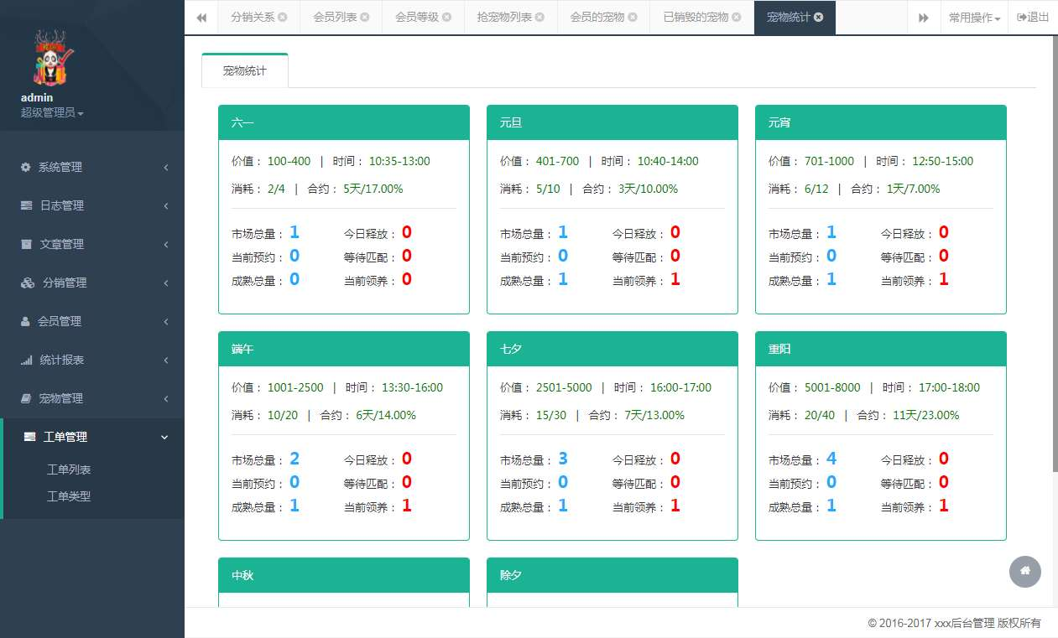Viewport: 1058px width, 638px height.
Task: Close the 会员等级 tab
Action: (447, 17)
